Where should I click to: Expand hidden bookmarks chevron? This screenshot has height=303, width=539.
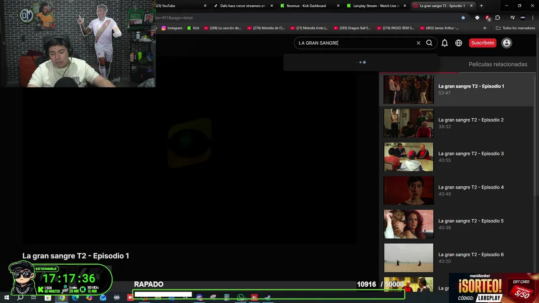[x=485, y=28]
